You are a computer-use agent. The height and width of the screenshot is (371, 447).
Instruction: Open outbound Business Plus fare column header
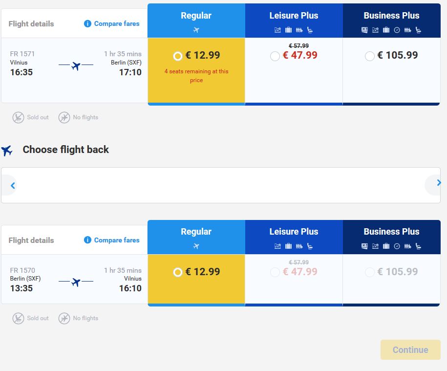point(391,21)
